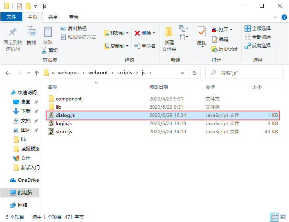This screenshot has height=222, width=289.
Task: Switch to large icons view in status bar
Action: [283, 217]
